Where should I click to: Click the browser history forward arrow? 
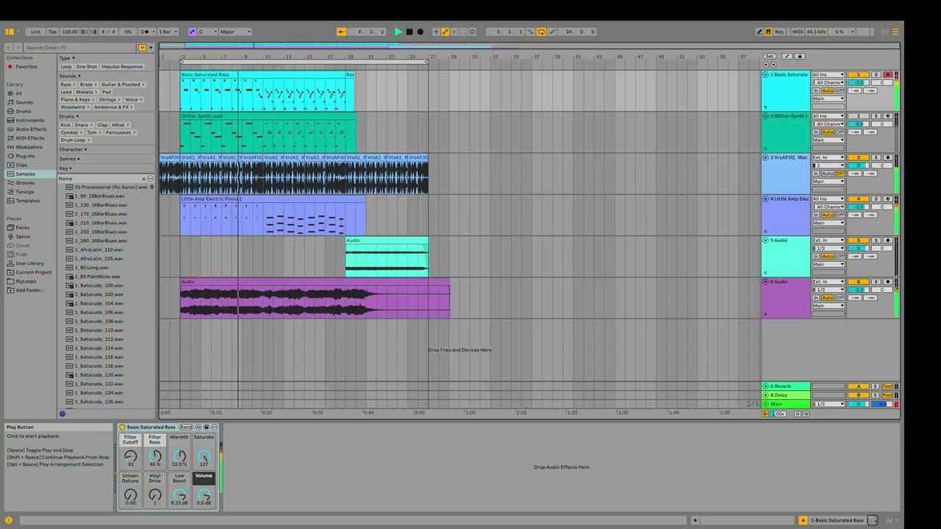point(18,48)
